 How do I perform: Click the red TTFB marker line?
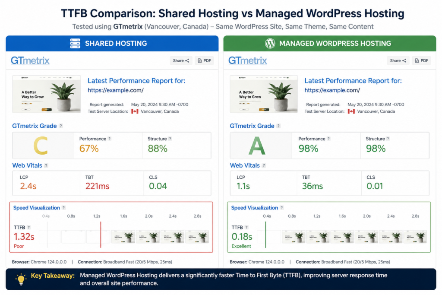pos(101,235)
